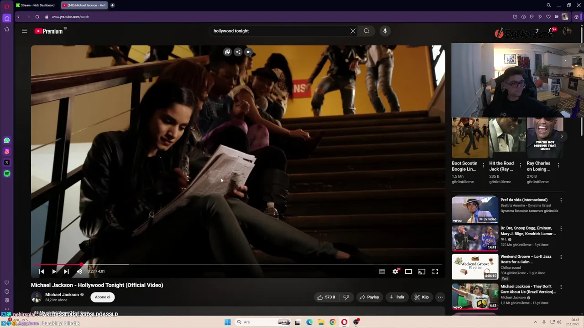The image size is (584, 328).
Task: Add page to Opera bookmarks heart
Action: click(548, 17)
